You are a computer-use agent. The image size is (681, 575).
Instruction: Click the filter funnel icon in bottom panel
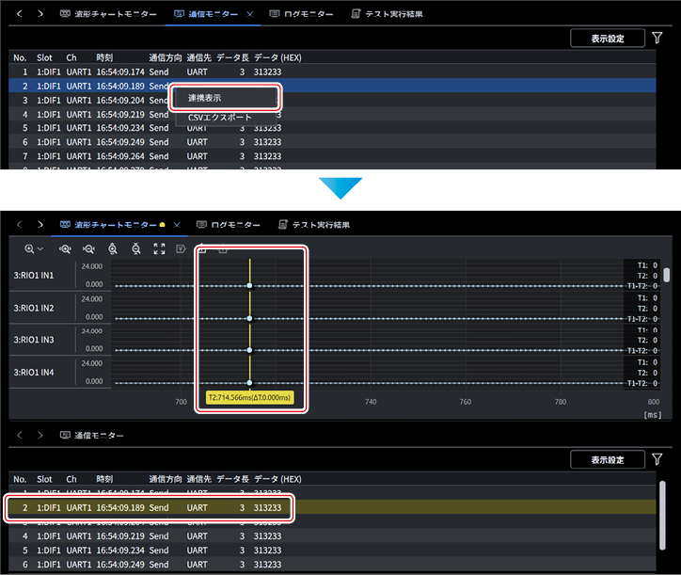(657, 459)
